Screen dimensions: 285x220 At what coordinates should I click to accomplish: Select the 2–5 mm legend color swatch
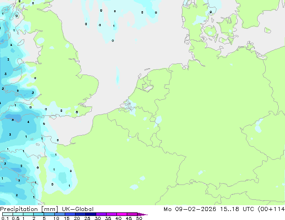point(39,214)
